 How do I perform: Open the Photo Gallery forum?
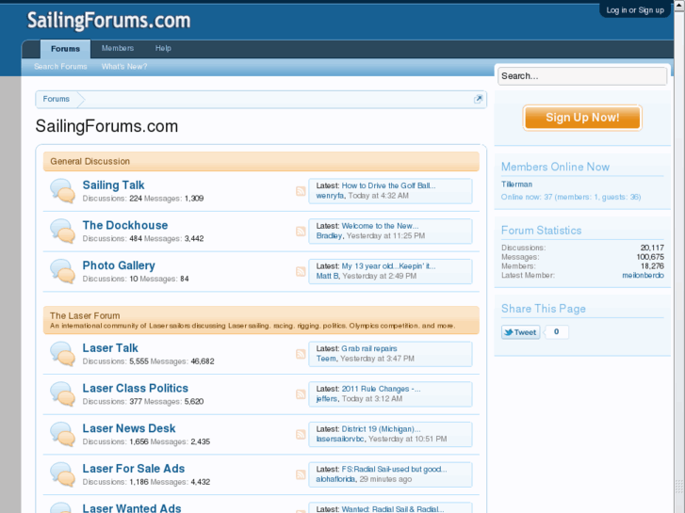tap(119, 265)
